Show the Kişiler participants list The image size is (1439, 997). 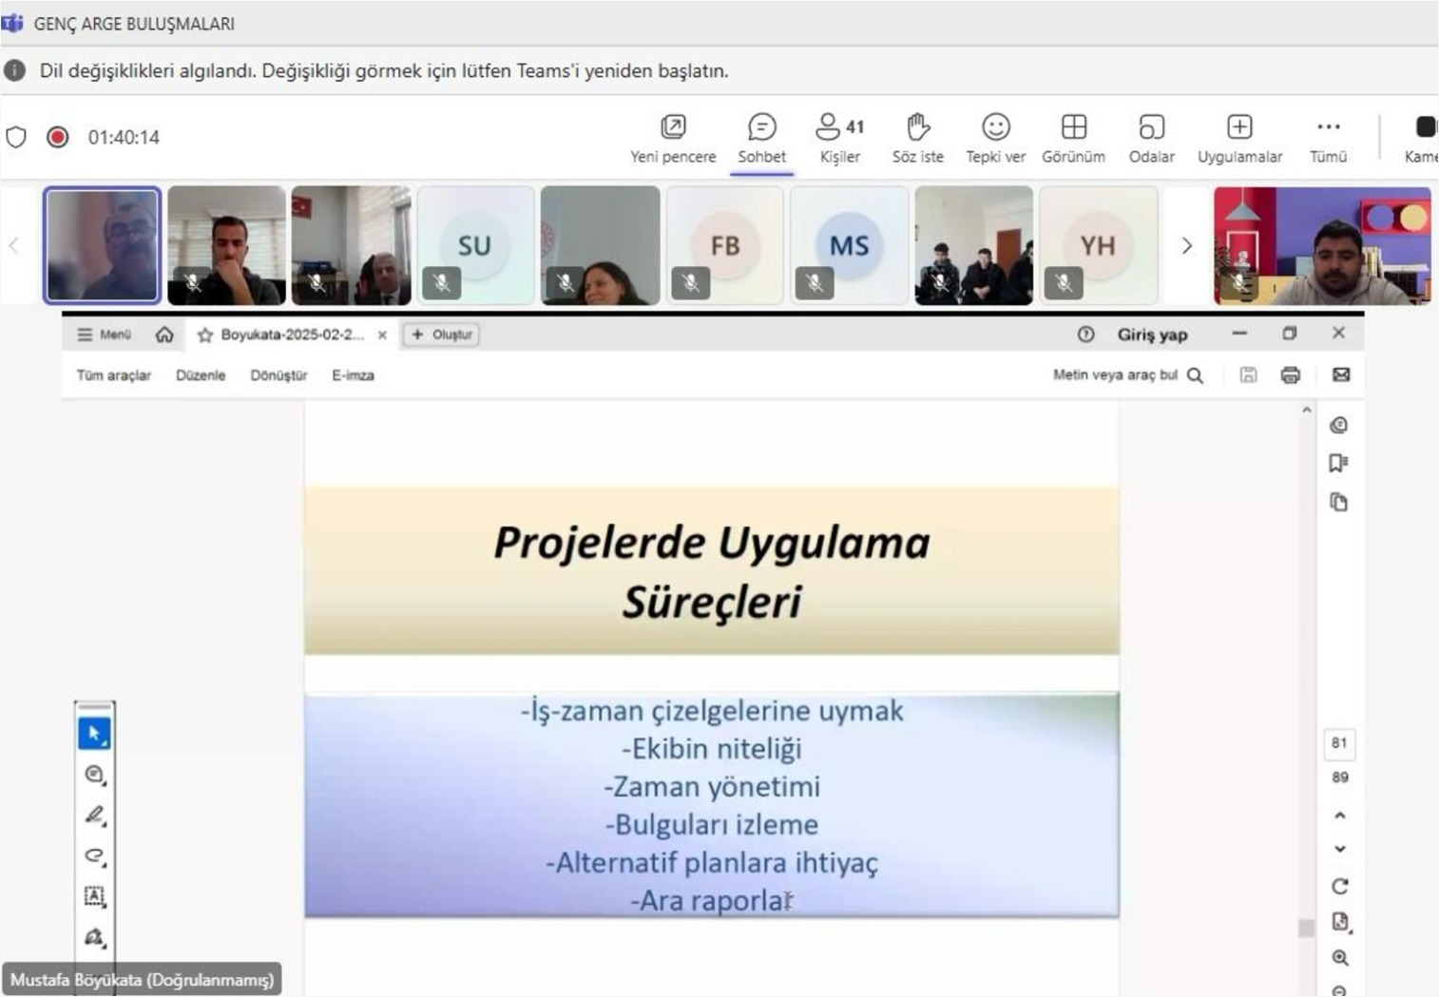click(x=839, y=139)
